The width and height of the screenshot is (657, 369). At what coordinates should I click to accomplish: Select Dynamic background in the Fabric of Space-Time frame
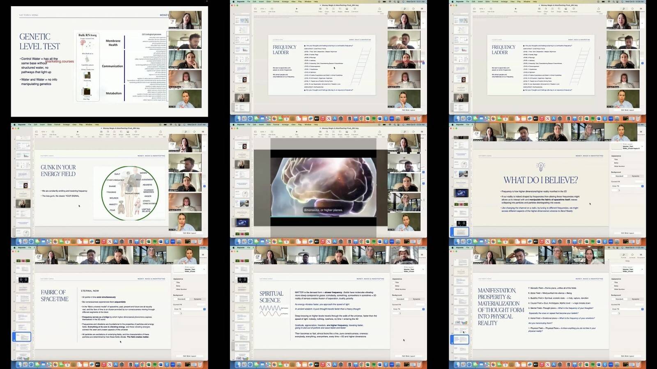tap(198, 299)
